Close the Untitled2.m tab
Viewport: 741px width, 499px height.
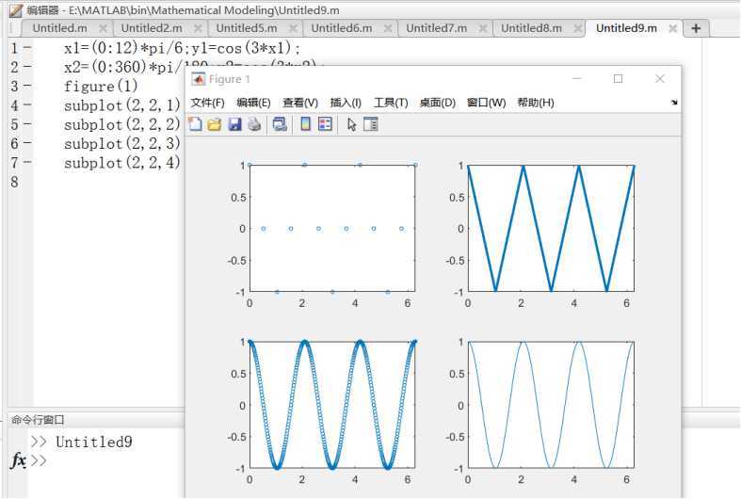198,29
